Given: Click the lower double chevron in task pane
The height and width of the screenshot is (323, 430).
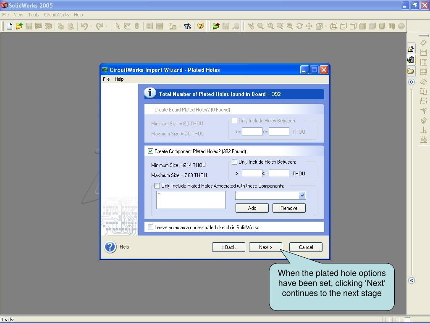Looking at the screenshot, I should [412, 281].
